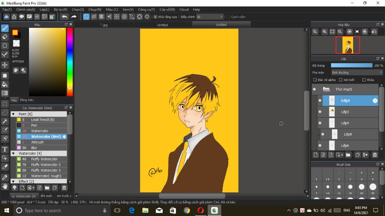The width and height of the screenshot is (385, 216).
Task: Select the Move tool
Action: (5, 65)
